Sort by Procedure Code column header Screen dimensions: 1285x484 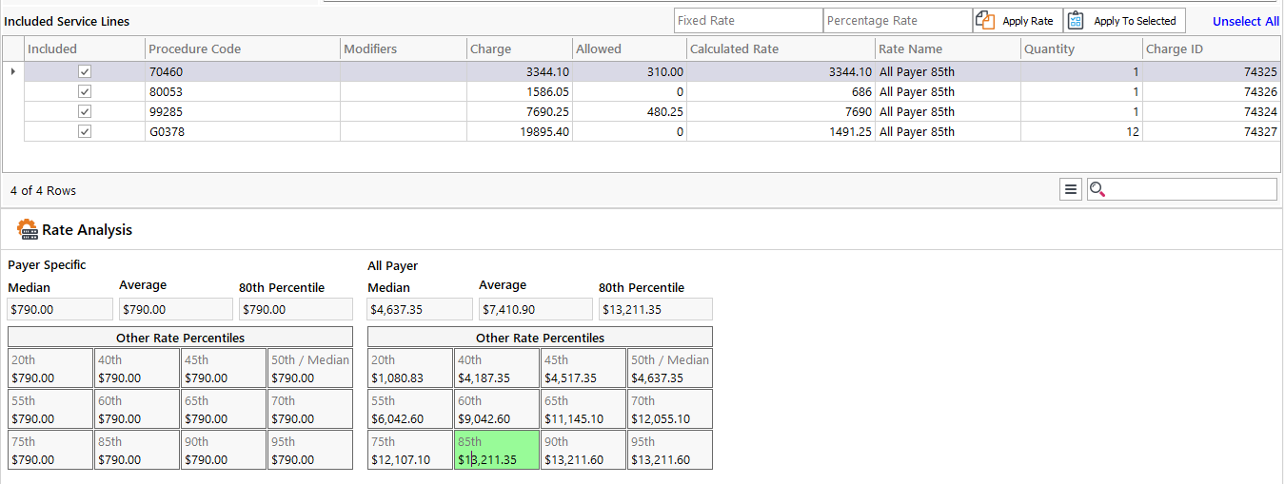click(x=242, y=49)
